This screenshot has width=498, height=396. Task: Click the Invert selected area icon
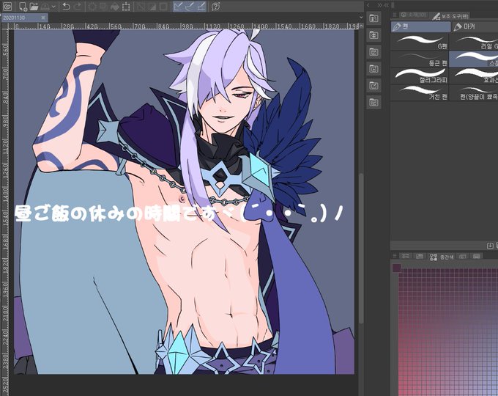152,7
